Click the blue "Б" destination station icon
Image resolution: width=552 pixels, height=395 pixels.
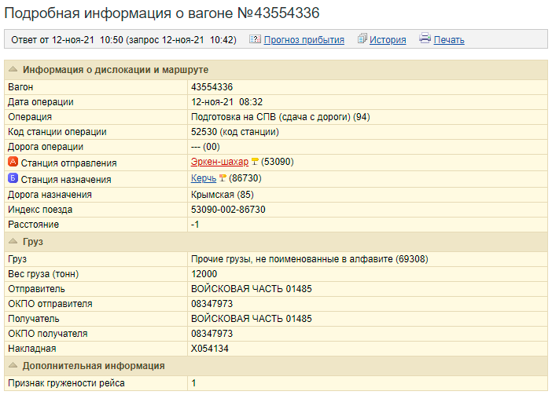[13, 178]
